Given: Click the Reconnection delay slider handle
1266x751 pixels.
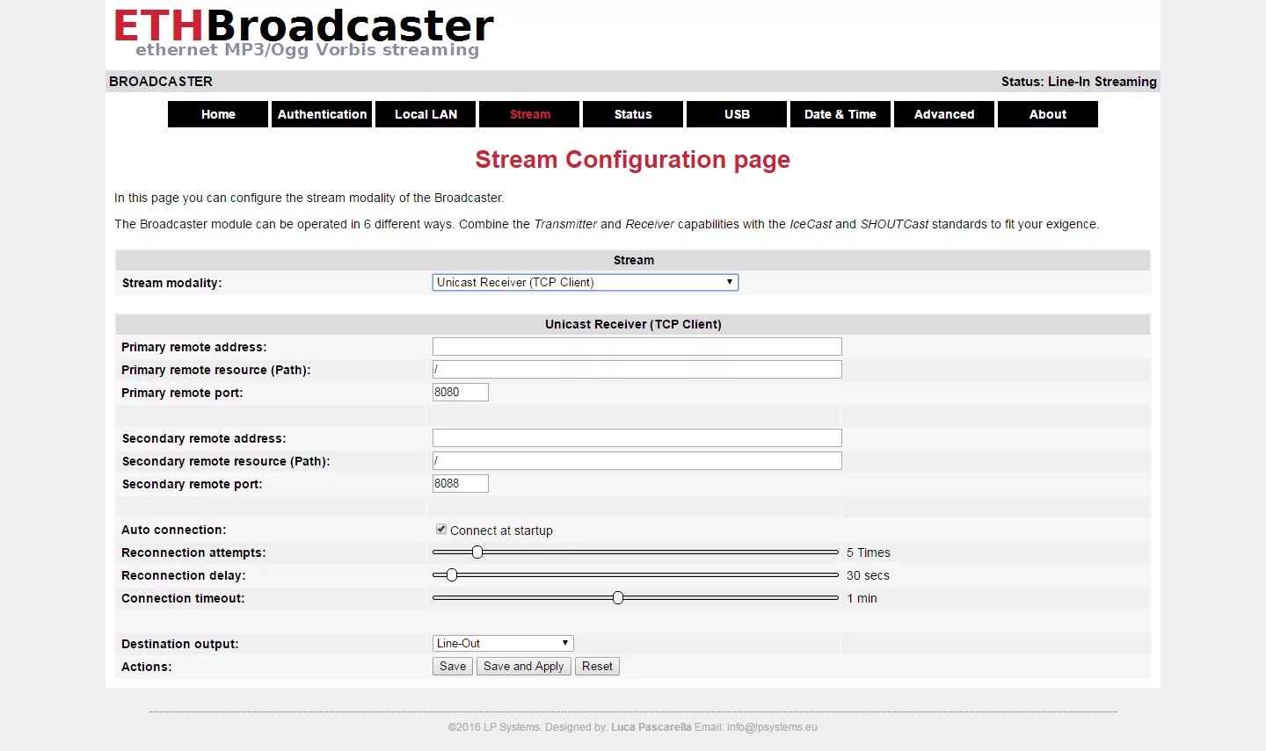Looking at the screenshot, I should [452, 575].
